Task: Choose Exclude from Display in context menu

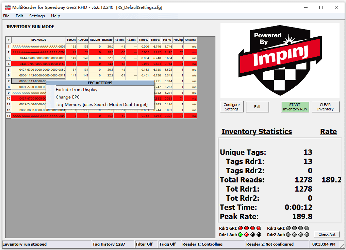Action: [x=77, y=90]
